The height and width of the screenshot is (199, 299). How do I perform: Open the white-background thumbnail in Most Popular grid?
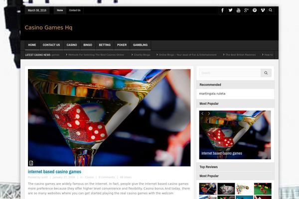tap(244, 189)
